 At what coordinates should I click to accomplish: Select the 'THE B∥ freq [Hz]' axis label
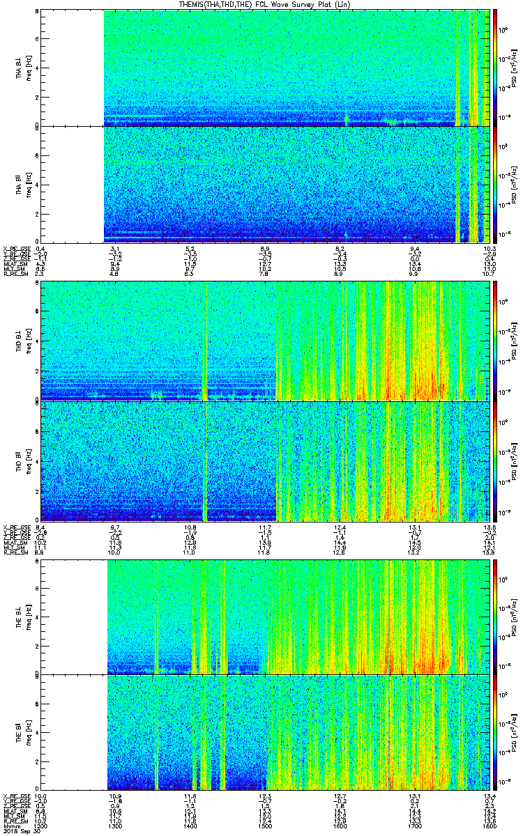tap(24, 734)
